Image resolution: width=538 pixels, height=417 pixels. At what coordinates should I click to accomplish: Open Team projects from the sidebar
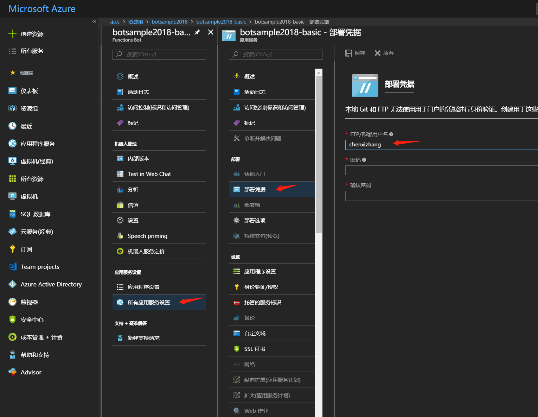pyautogui.click(x=40, y=266)
